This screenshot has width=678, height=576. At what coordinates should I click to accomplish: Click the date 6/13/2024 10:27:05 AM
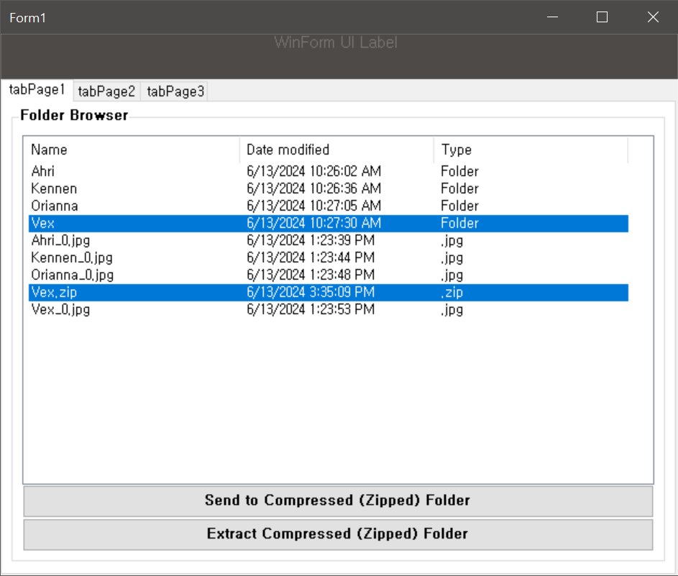314,206
